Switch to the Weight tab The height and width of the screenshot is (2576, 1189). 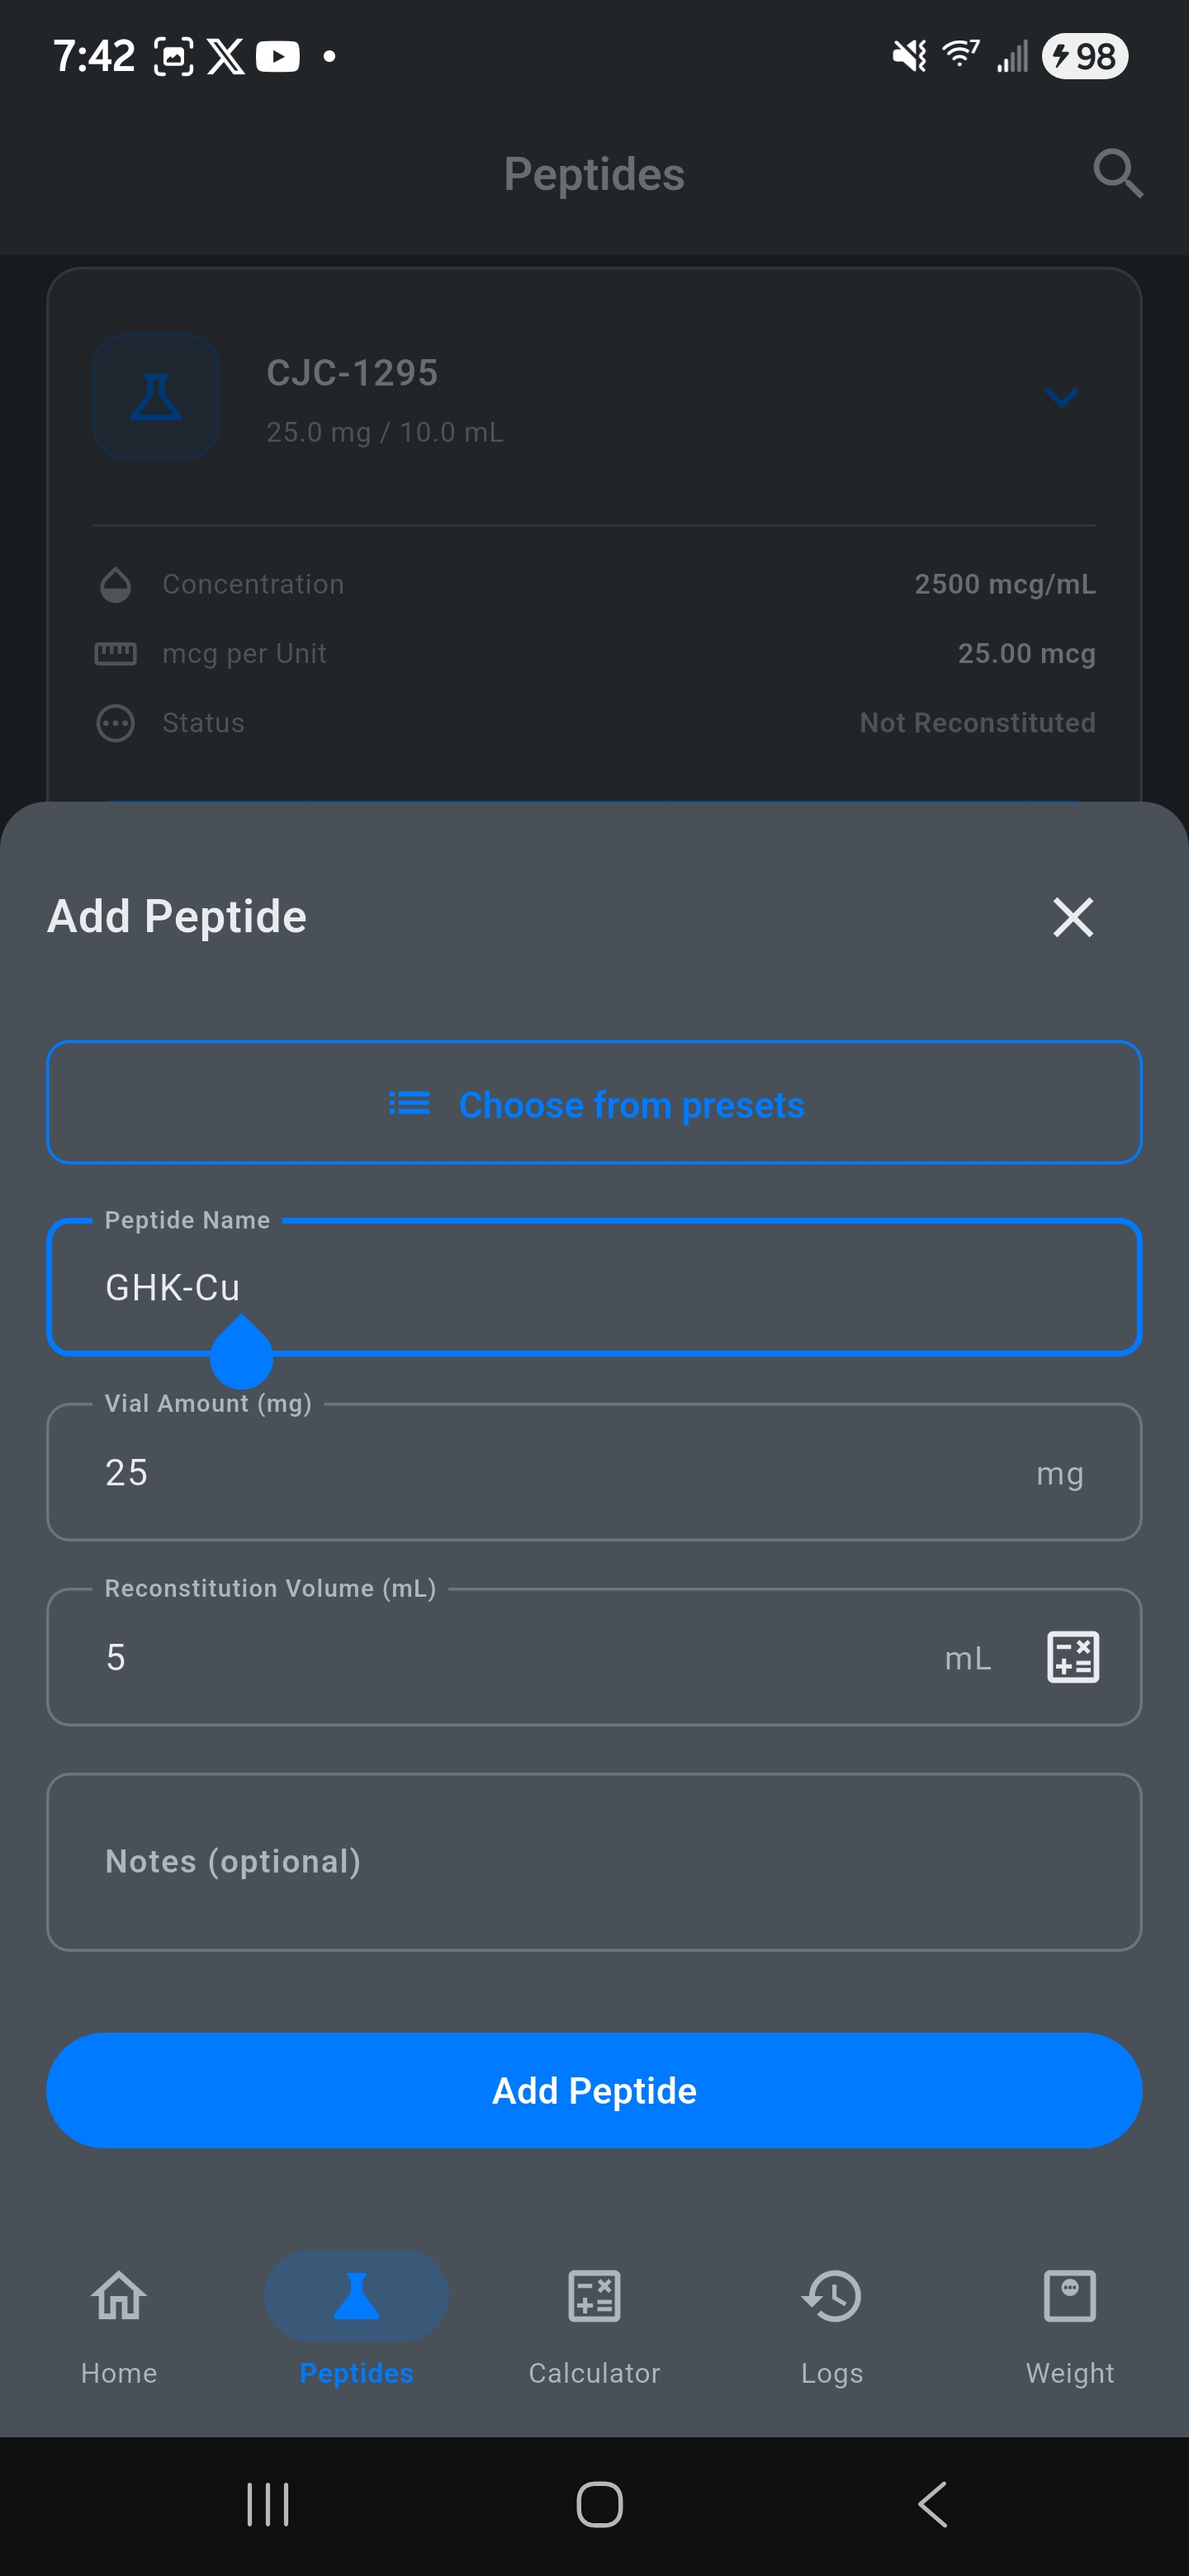coord(1069,2330)
